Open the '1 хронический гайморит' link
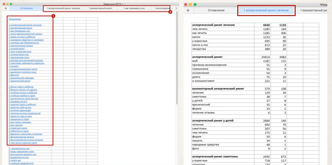The height and width of the screenshot is (165, 332). [22, 78]
